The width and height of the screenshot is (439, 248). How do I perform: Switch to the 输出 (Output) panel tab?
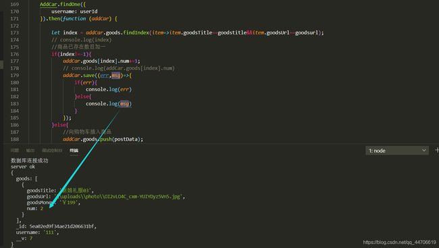pos(30,151)
